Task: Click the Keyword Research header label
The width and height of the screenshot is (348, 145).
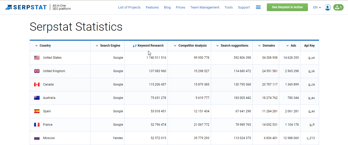Action: point(150,46)
